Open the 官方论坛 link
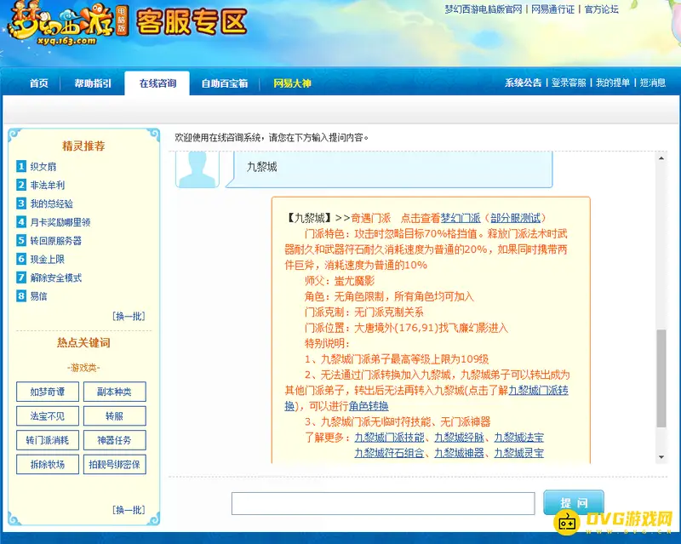This screenshot has height=544, width=681. pyautogui.click(x=601, y=9)
